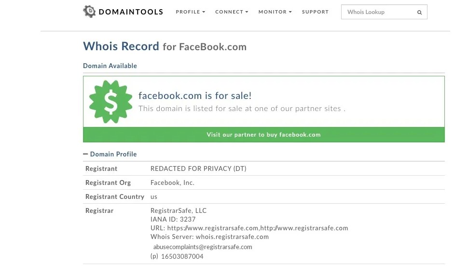Expand the Connect dropdown menu
This screenshot has height=266, width=455.
point(232,12)
